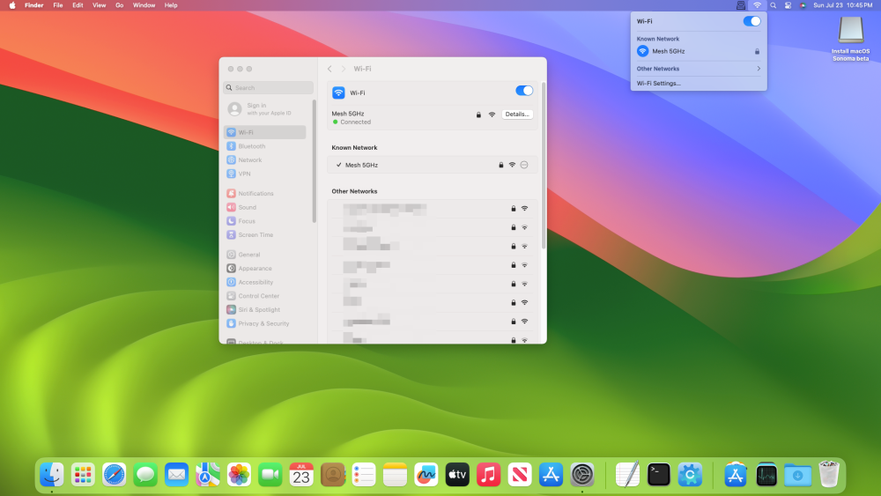Go back using the back chevron
The height and width of the screenshot is (496, 881).
(x=329, y=69)
